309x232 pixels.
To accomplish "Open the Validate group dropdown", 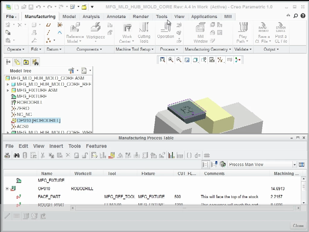I will 243,49.
